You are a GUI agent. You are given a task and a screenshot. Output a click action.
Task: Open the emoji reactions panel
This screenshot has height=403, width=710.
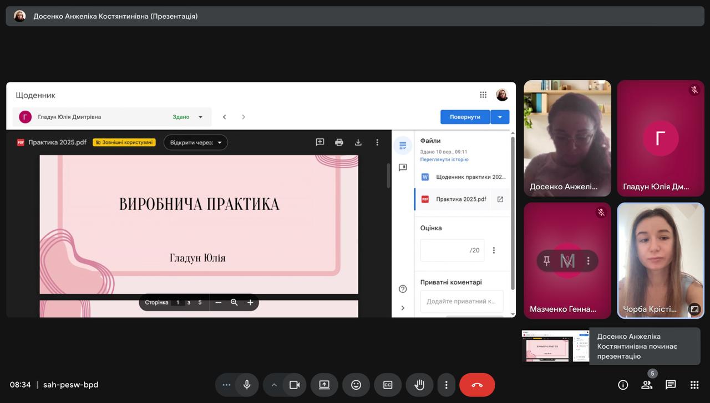[356, 385]
